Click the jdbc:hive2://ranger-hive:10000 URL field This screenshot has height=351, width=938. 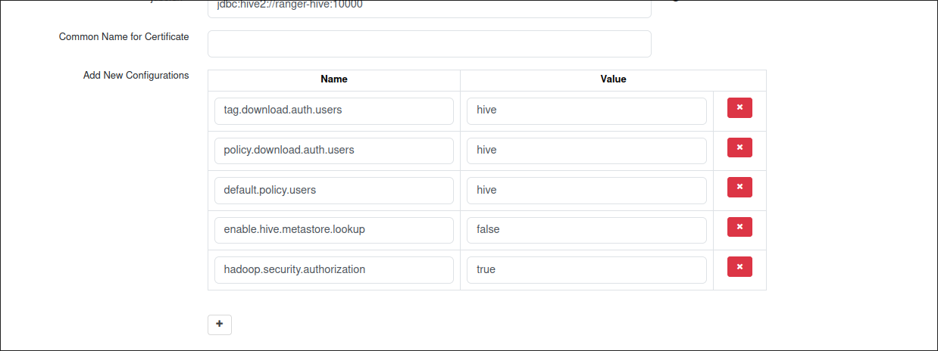[x=430, y=8]
